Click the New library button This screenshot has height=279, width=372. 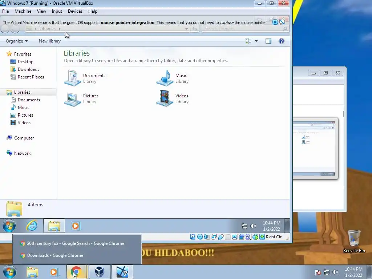pos(50,41)
